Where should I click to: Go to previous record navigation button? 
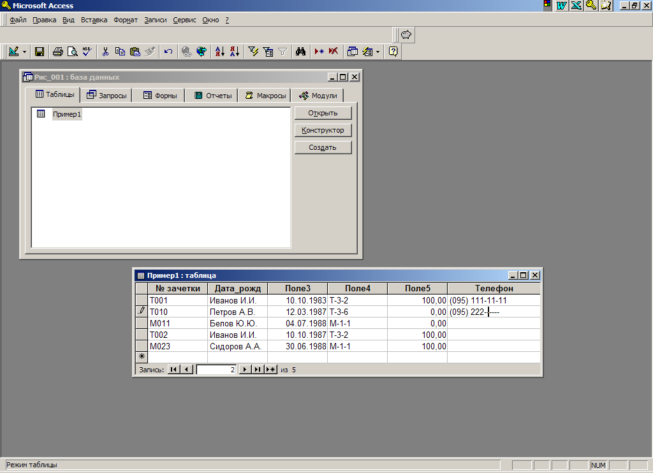click(x=187, y=369)
